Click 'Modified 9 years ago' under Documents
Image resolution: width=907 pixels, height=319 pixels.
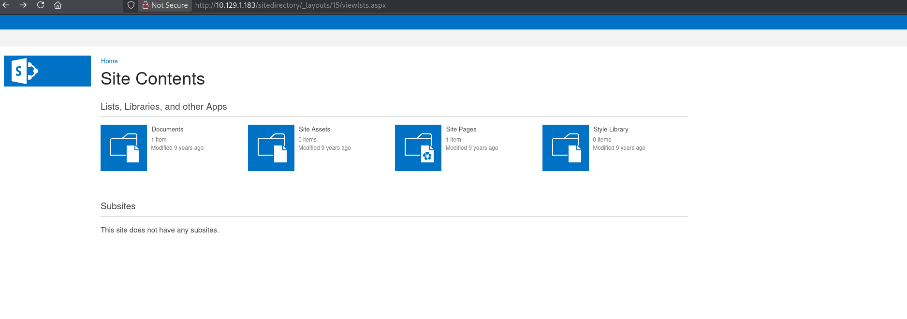coord(177,148)
